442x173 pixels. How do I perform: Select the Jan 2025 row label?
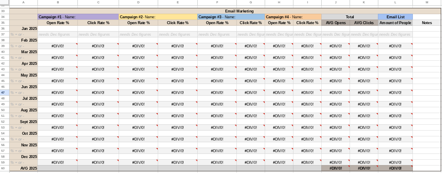point(24,28)
